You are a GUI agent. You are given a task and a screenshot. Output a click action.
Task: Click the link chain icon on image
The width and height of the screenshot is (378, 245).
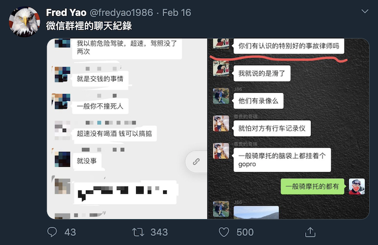pos(196,162)
